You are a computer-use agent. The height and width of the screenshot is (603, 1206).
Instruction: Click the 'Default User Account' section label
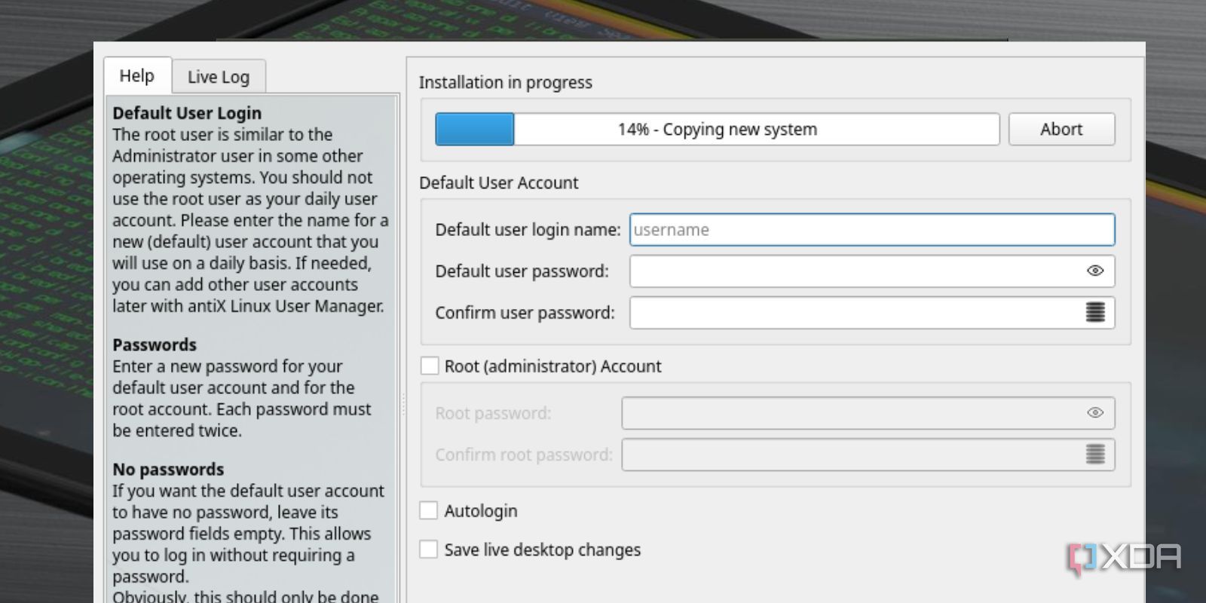pos(499,182)
